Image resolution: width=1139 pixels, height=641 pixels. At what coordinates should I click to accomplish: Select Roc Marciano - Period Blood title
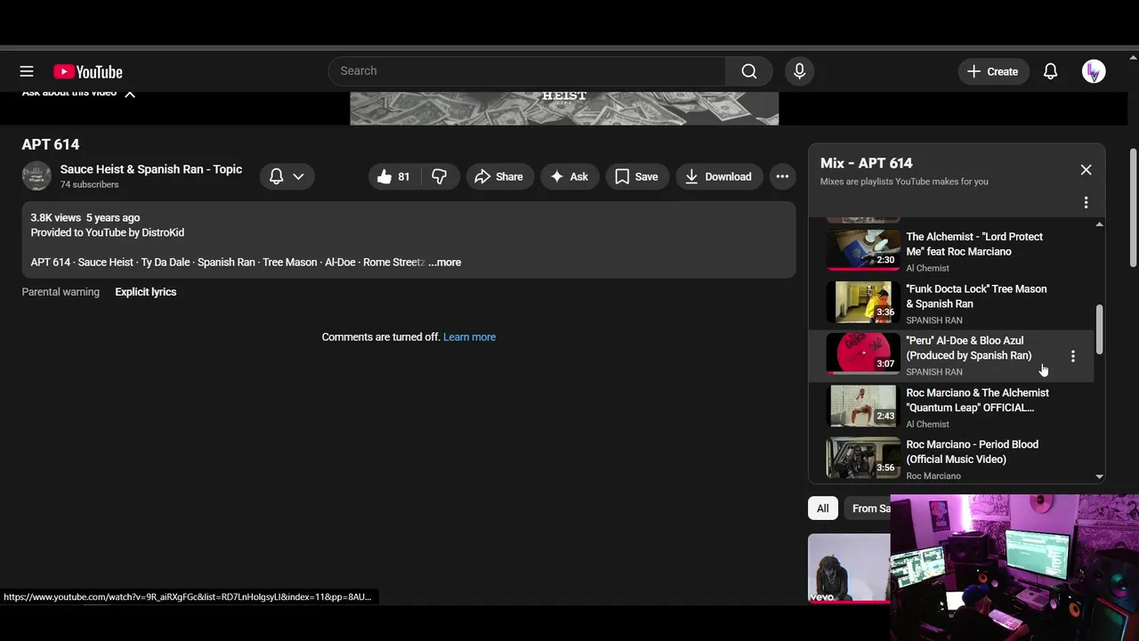coord(972,452)
